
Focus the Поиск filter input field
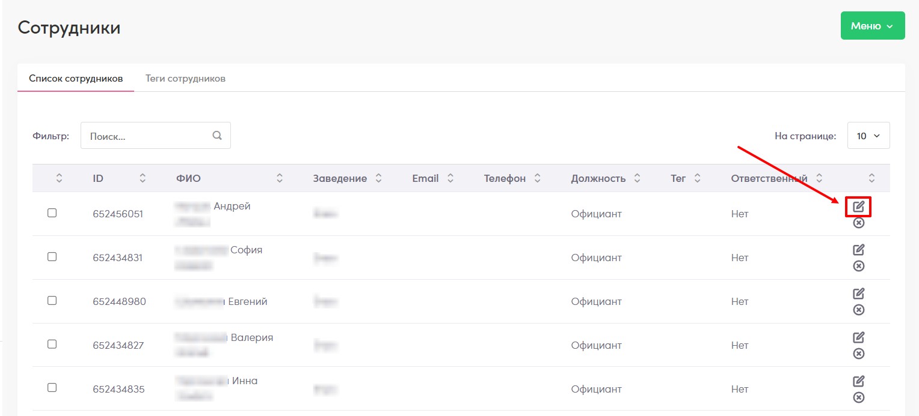[x=156, y=136]
